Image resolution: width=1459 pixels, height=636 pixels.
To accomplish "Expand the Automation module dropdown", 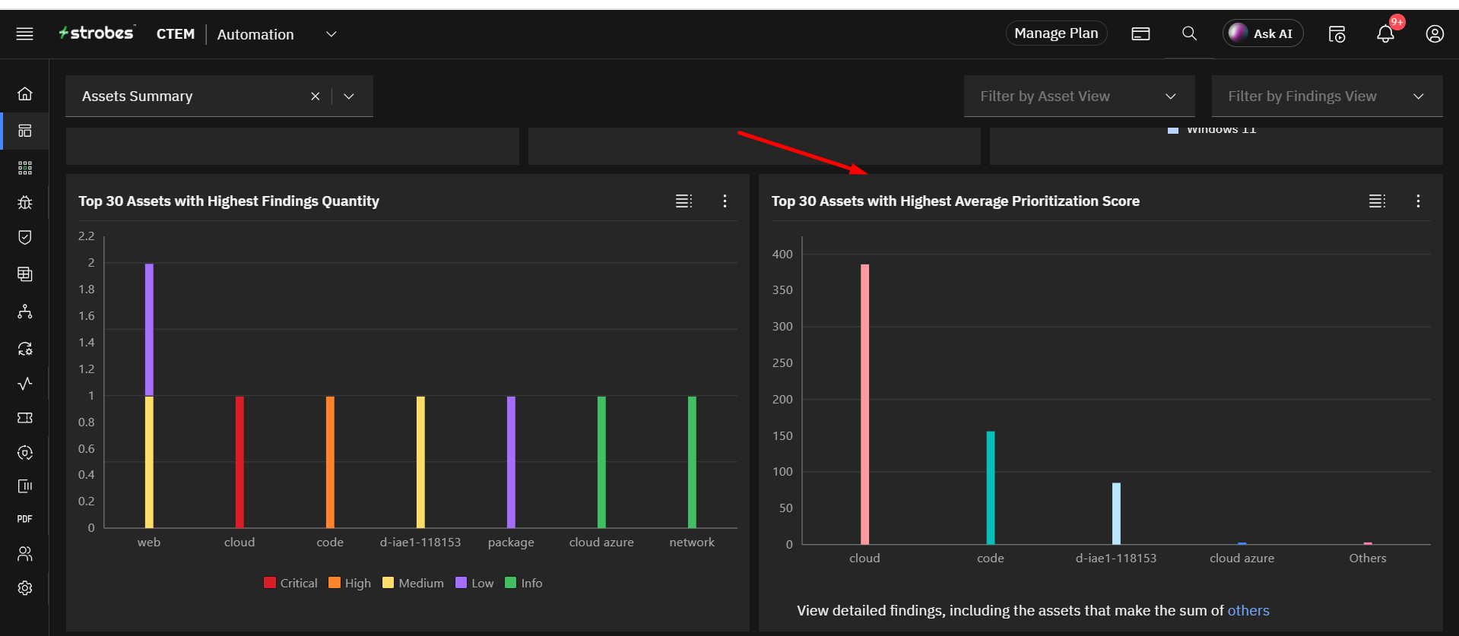I will (331, 34).
